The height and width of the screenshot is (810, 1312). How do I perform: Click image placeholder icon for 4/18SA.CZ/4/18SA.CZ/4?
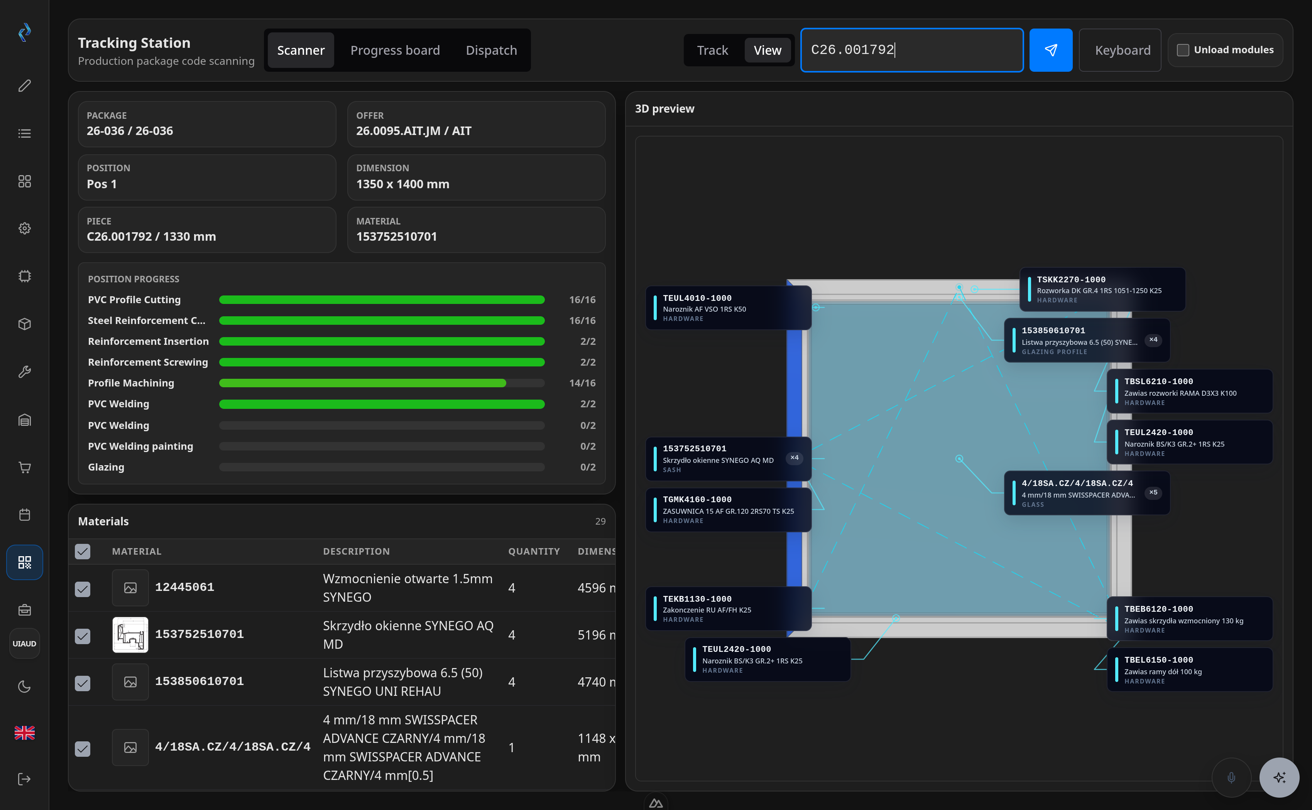click(130, 748)
